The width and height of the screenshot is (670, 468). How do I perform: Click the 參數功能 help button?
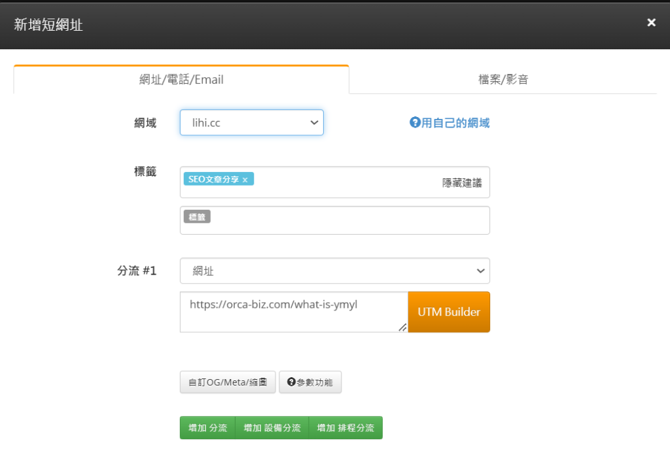(310, 382)
